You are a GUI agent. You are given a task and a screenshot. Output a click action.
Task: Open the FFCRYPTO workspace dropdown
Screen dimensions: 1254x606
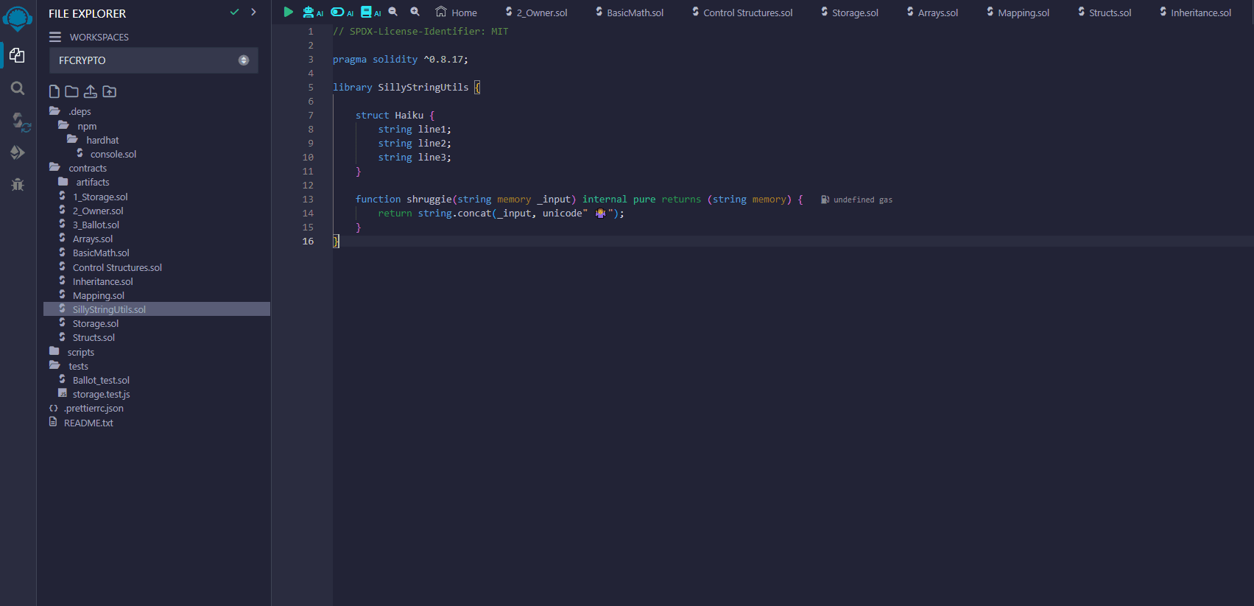click(x=153, y=60)
